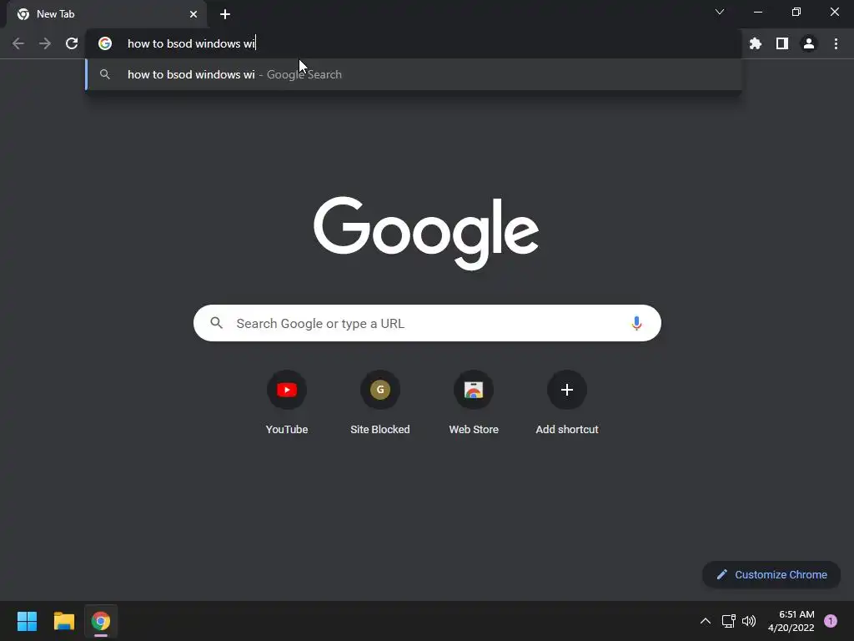The width and height of the screenshot is (854, 641).
Task: Click into the address bar text
Action: coord(191,43)
